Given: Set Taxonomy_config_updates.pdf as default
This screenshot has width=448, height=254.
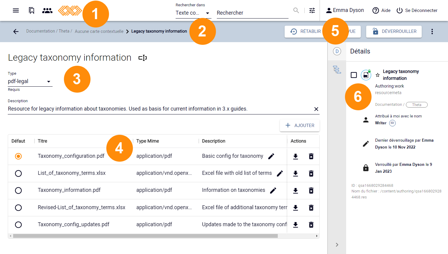Looking at the screenshot, I should coord(18,224).
